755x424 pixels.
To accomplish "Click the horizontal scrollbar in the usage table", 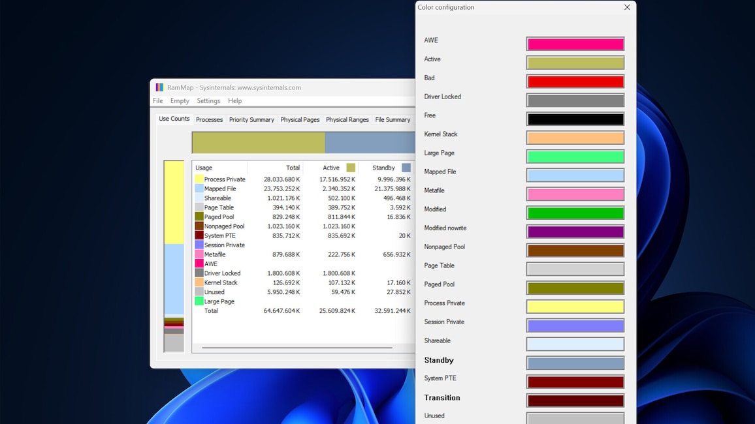I will click(297, 348).
